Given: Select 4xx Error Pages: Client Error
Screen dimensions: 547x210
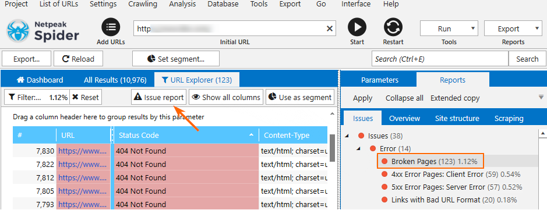Looking at the screenshot, I should (x=456, y=174).
